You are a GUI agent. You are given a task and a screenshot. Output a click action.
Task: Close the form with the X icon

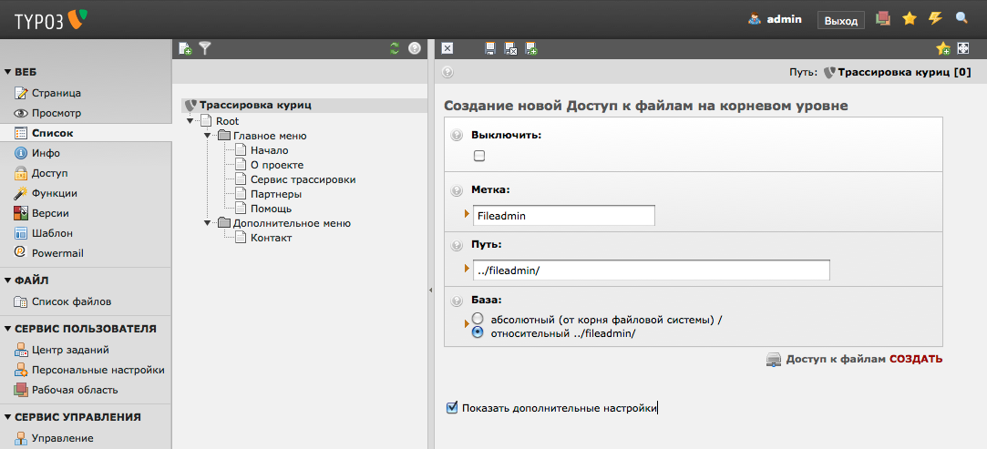tap(447, 48)
